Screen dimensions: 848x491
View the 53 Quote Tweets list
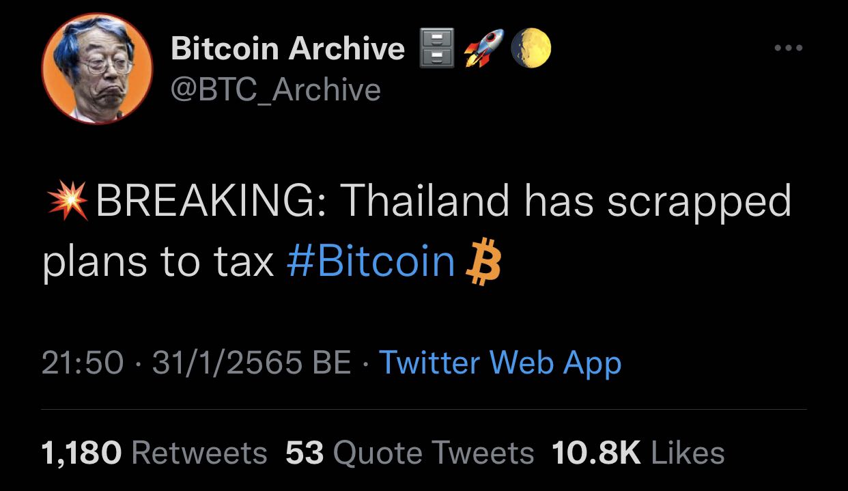(410, 452)
